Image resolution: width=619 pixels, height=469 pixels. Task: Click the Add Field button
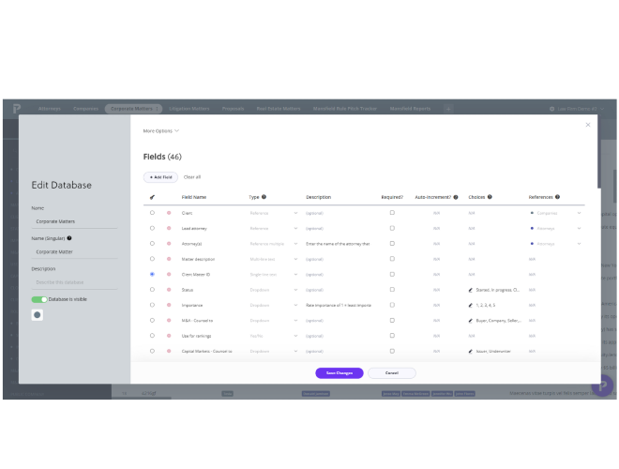pyautogui.click(x=160, y=177)
